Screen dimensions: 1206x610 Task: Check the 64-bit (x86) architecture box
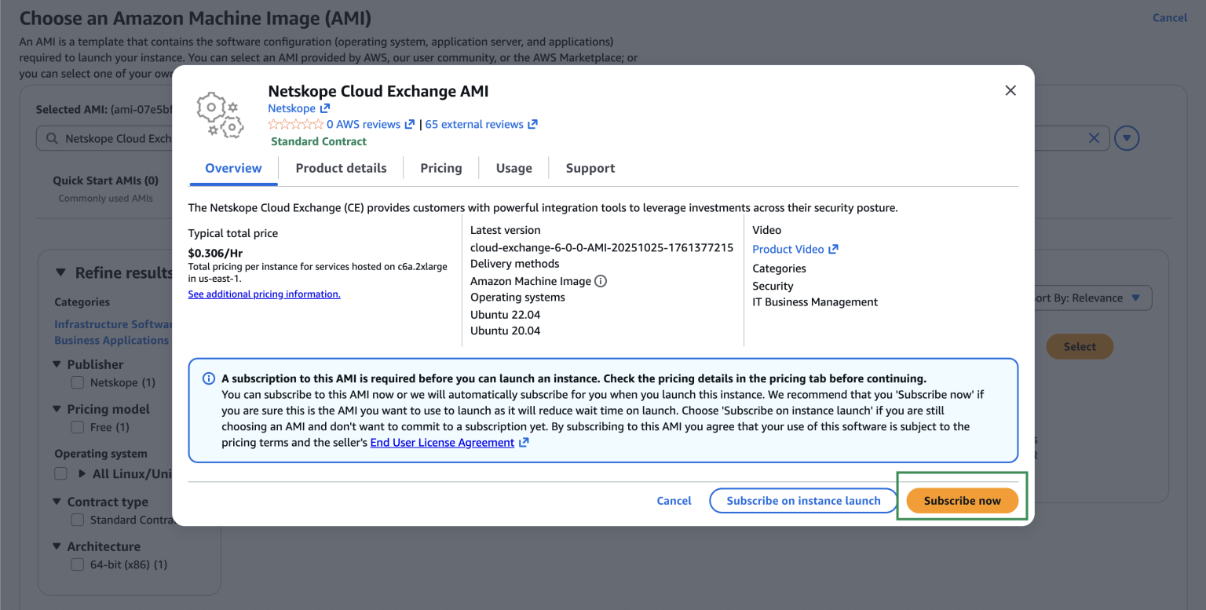(78, 564)
